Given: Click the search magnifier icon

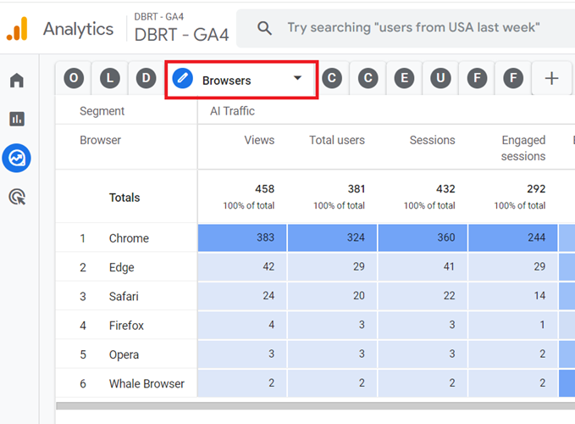Looking at the screenshot, I should click(x=264, y=28).
